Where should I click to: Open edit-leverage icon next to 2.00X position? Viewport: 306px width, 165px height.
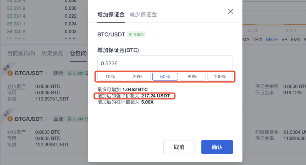pyautogui.click(x=87, y=119)
